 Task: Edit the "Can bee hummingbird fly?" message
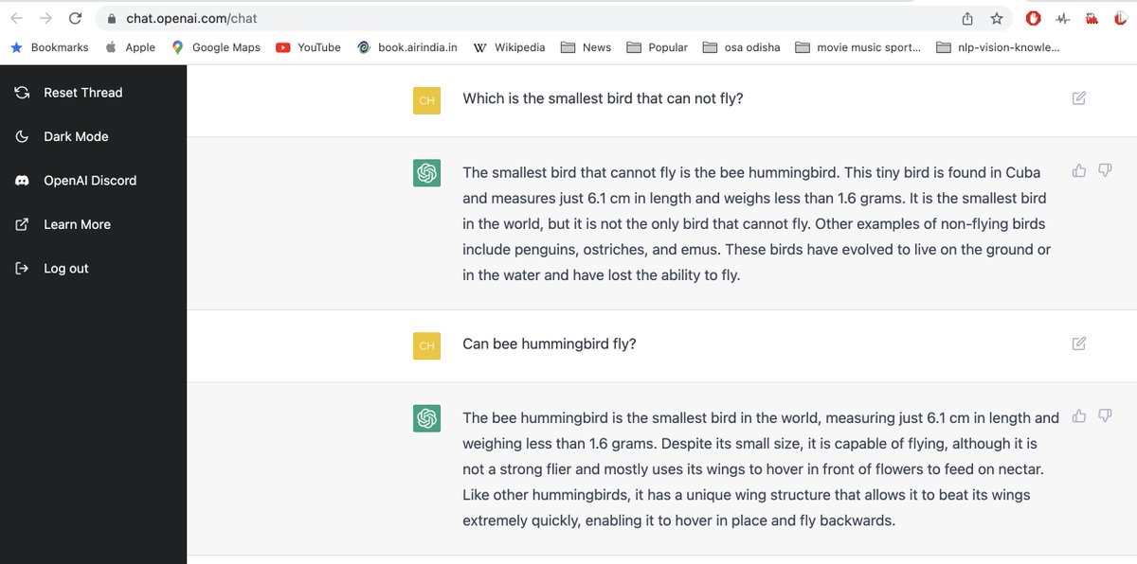1078,344
